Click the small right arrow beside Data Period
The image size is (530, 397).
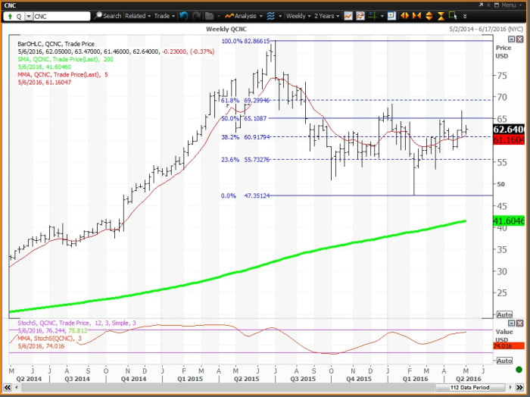[510, 387]
